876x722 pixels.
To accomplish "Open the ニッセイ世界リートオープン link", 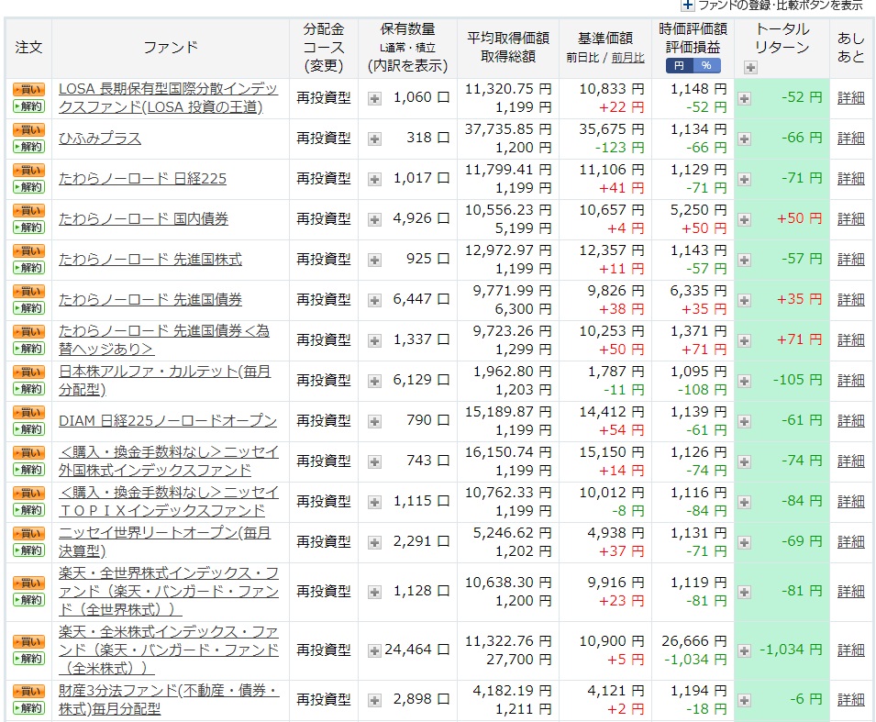I will coord(165,542).
